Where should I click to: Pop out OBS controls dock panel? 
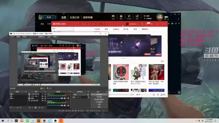(x=107, y=92)
